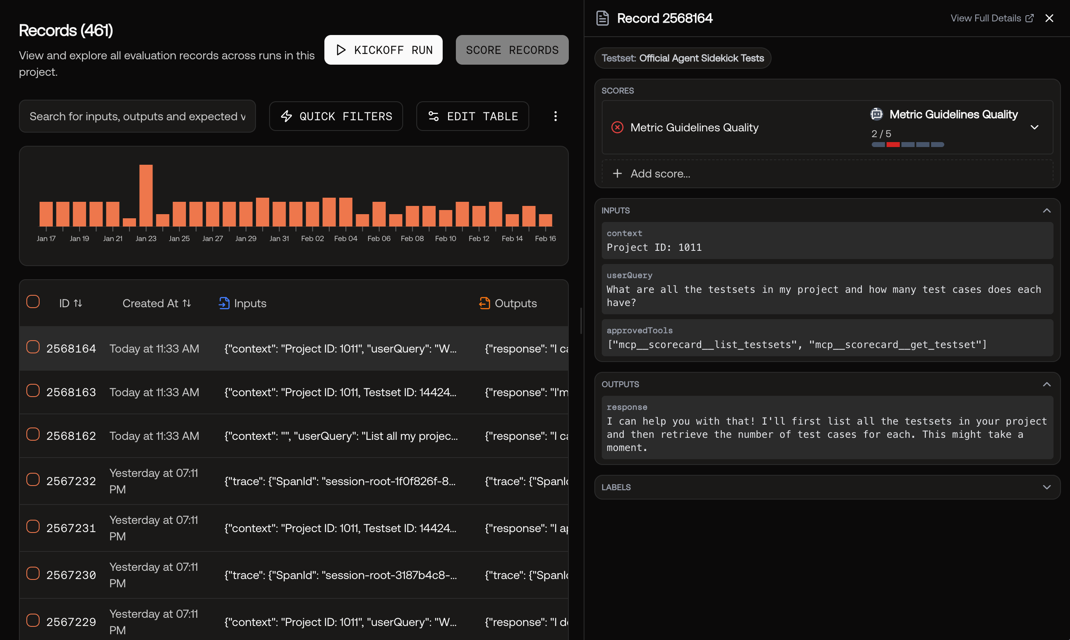Screen dimensions: 1070x640
Task: Click the userQuery input text block
Action: pyautogui.click(x=827, y=289)
